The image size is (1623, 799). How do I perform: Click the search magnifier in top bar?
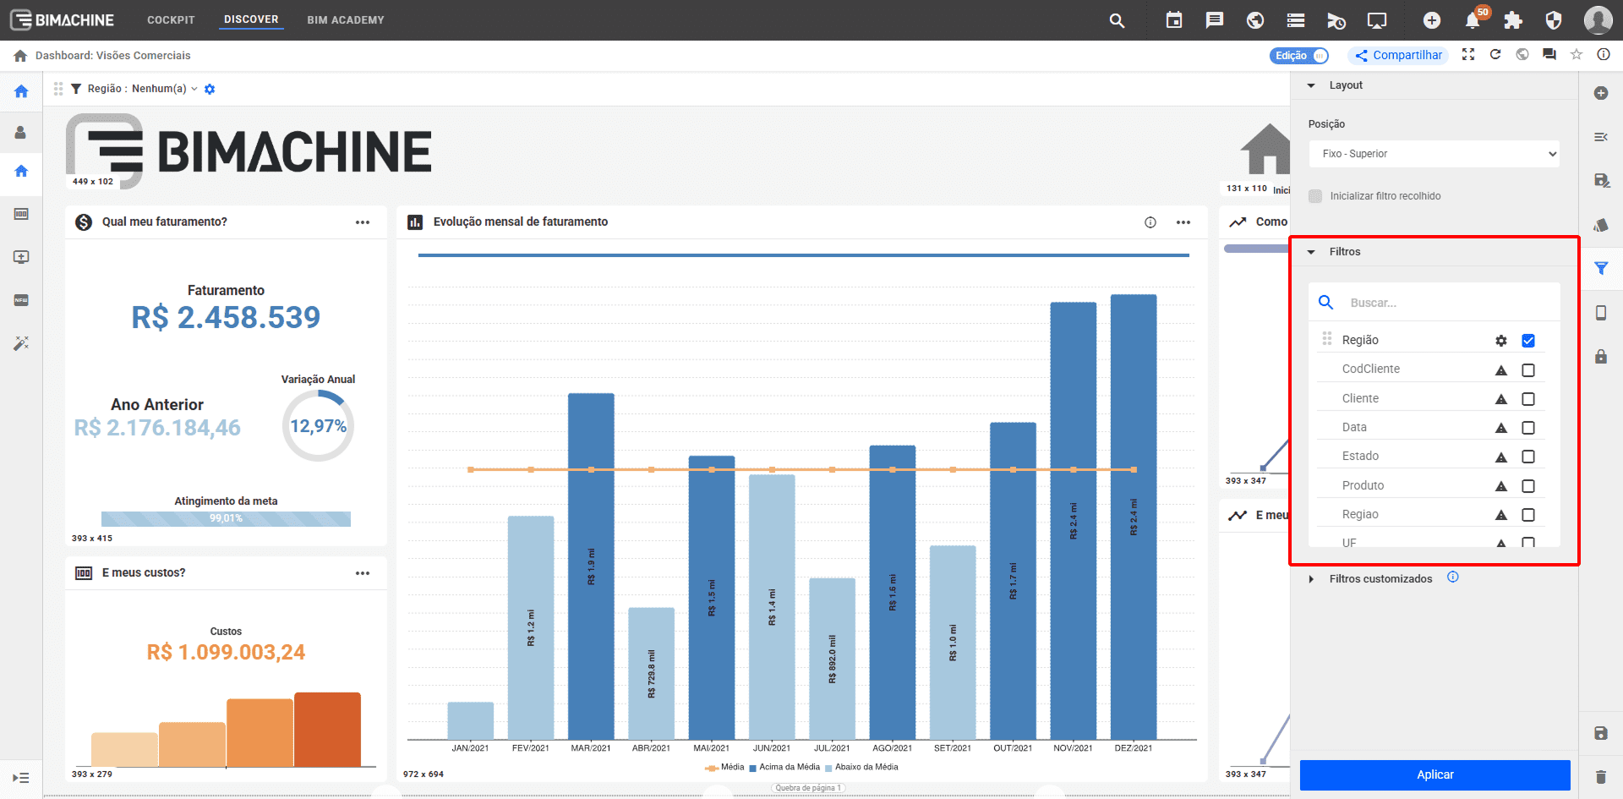(1117, 20)
